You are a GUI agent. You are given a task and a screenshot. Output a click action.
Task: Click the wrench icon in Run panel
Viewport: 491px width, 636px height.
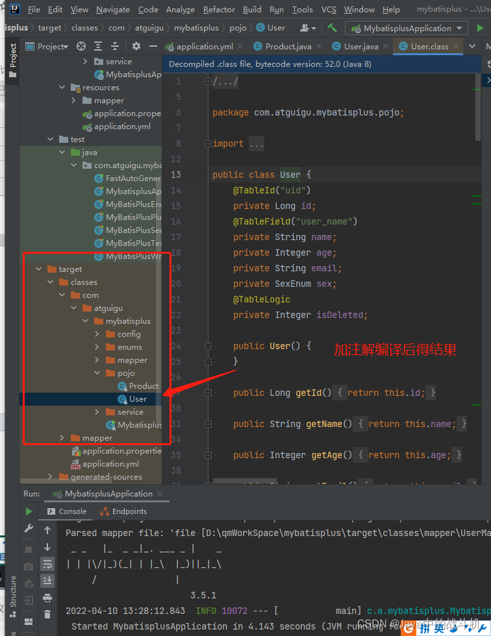click(29, 528)
